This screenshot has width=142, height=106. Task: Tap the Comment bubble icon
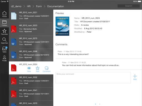[x=47, y=69]
